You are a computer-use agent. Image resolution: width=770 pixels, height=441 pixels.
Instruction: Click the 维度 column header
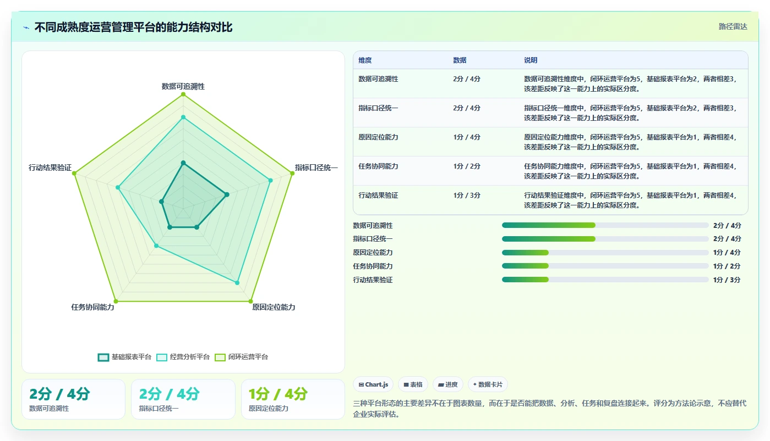(x=365, y=60)
